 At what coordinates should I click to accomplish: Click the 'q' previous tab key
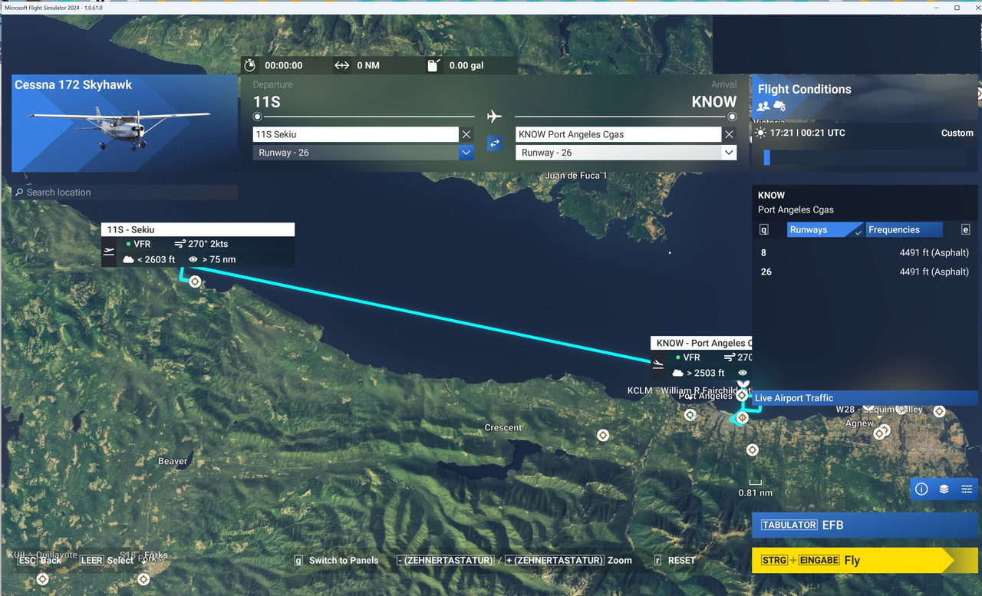(763, 229)
